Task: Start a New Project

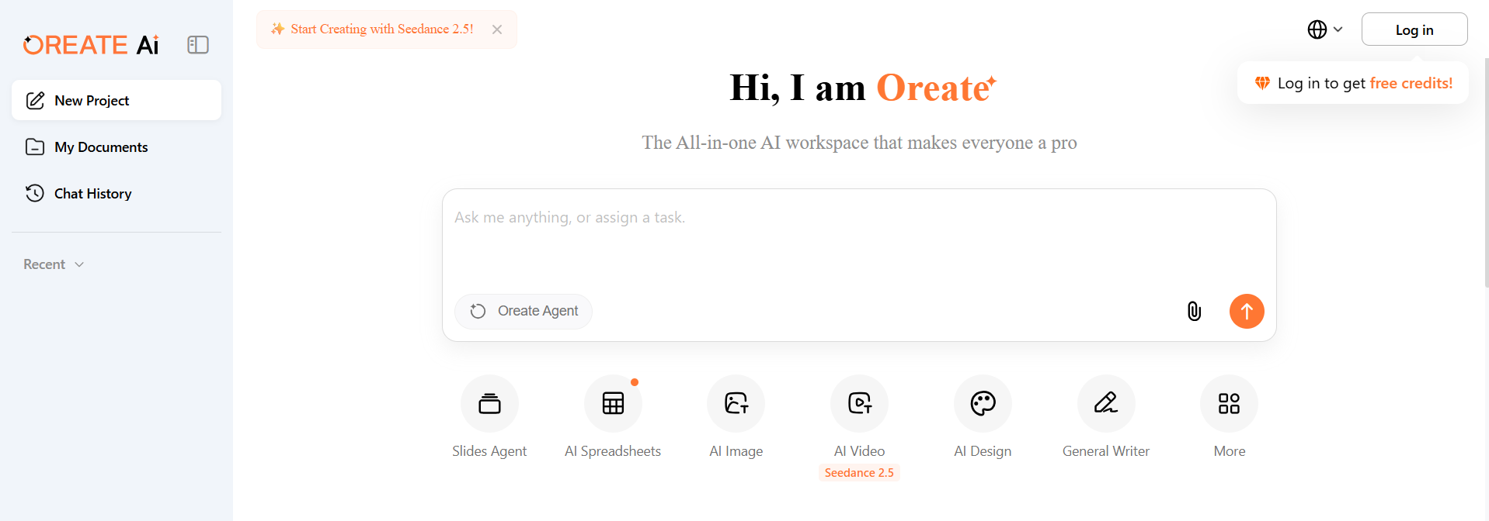Action: (x=117, y=100)
